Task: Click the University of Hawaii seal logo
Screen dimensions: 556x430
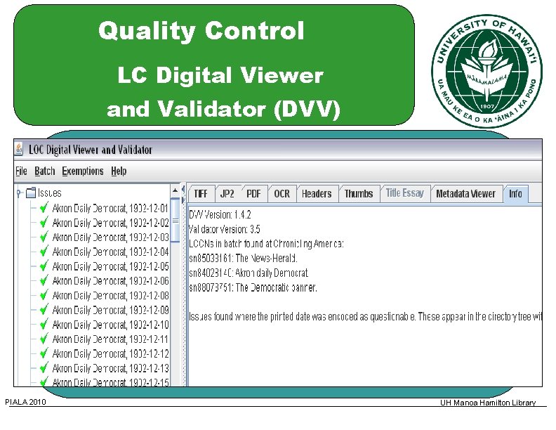Action: (486, 71)
